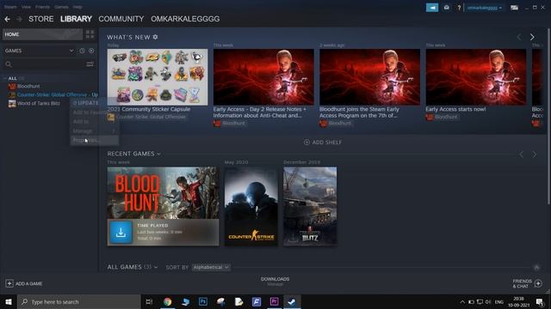Choose Properties in the context menu
This screenshot has width=551, height=309.
point(95,140)
